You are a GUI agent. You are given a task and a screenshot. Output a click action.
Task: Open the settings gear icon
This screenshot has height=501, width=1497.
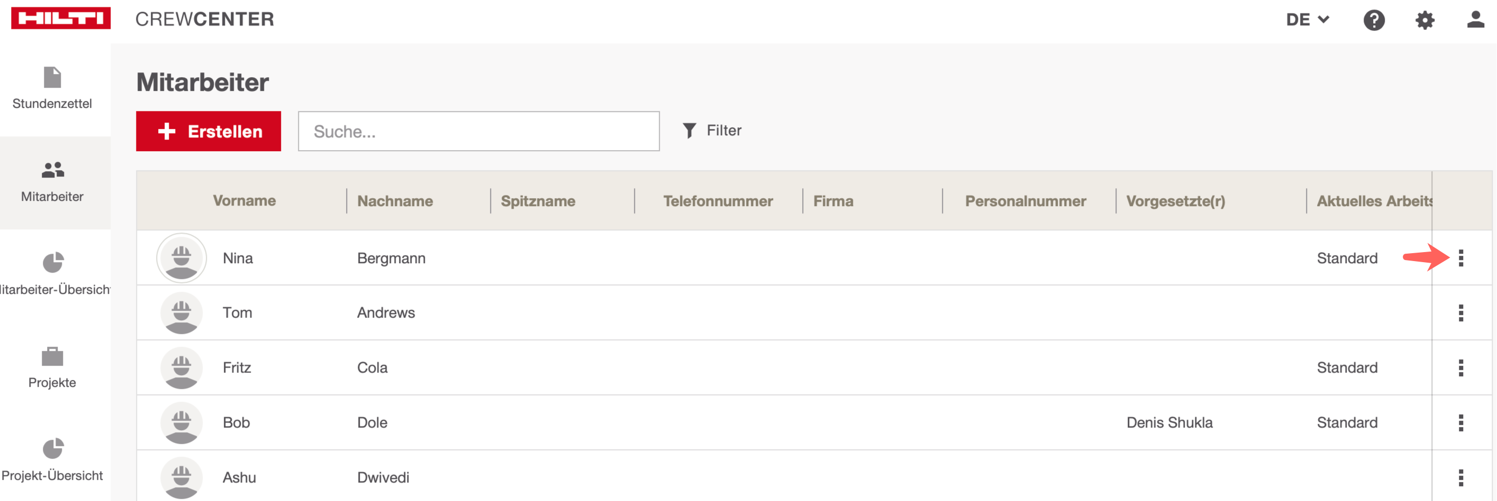click(1425, 20)
